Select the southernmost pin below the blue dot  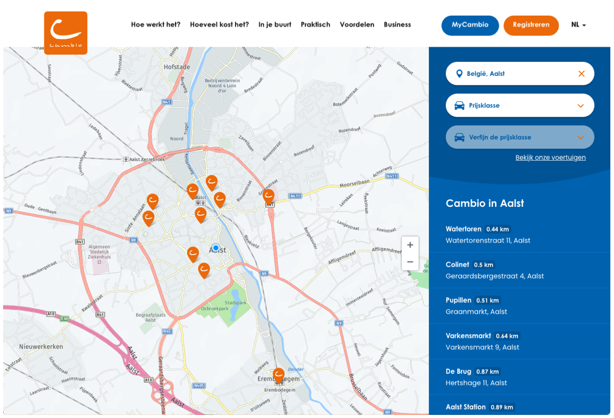[203, 270]
